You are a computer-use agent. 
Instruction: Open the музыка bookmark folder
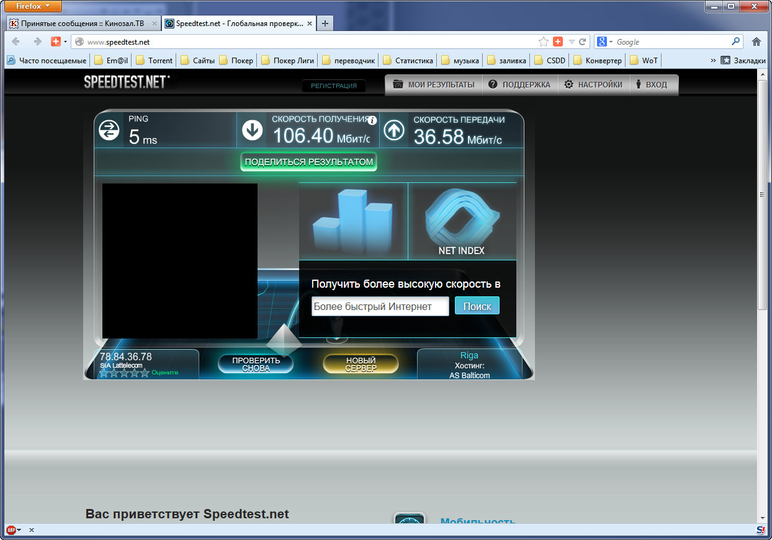460,60
